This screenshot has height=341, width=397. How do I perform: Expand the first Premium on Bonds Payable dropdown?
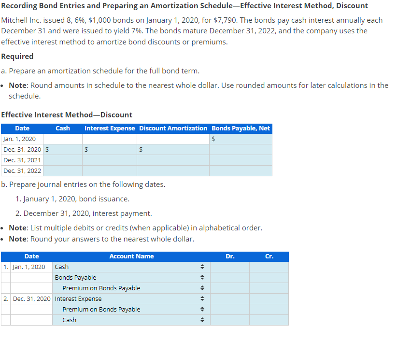[202, 288]
